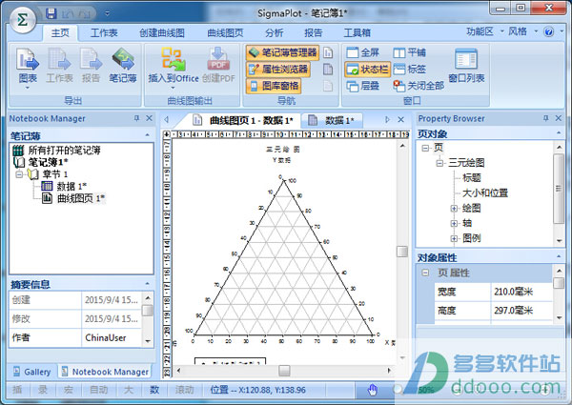This screenshot has width=572, height=405.
Task: Select 大小和位置 property item
Action: (485, 192)
